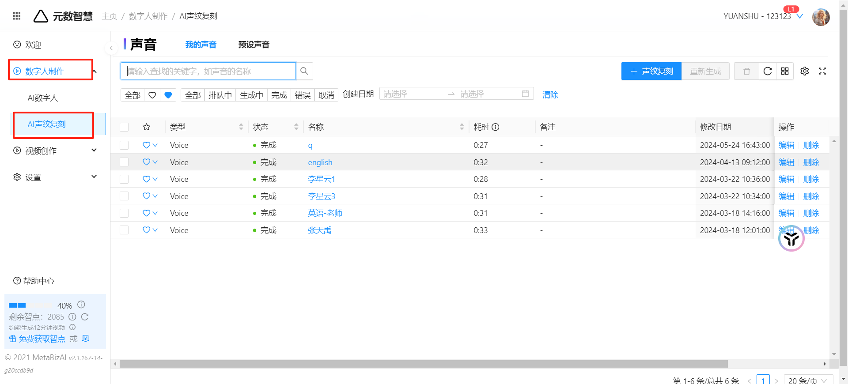Sort by 名称 column arrows
Screen dimensions: 848x384
click(x=462, y=127)
